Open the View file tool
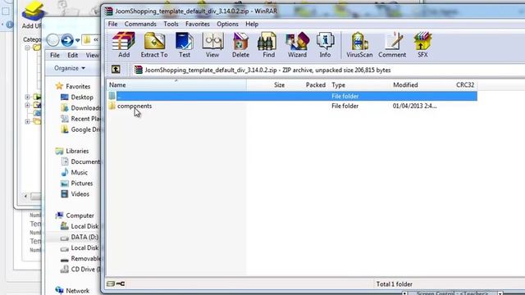Viewport: 525px width, 295px height. pyautogui.click(x=212, y=44)
